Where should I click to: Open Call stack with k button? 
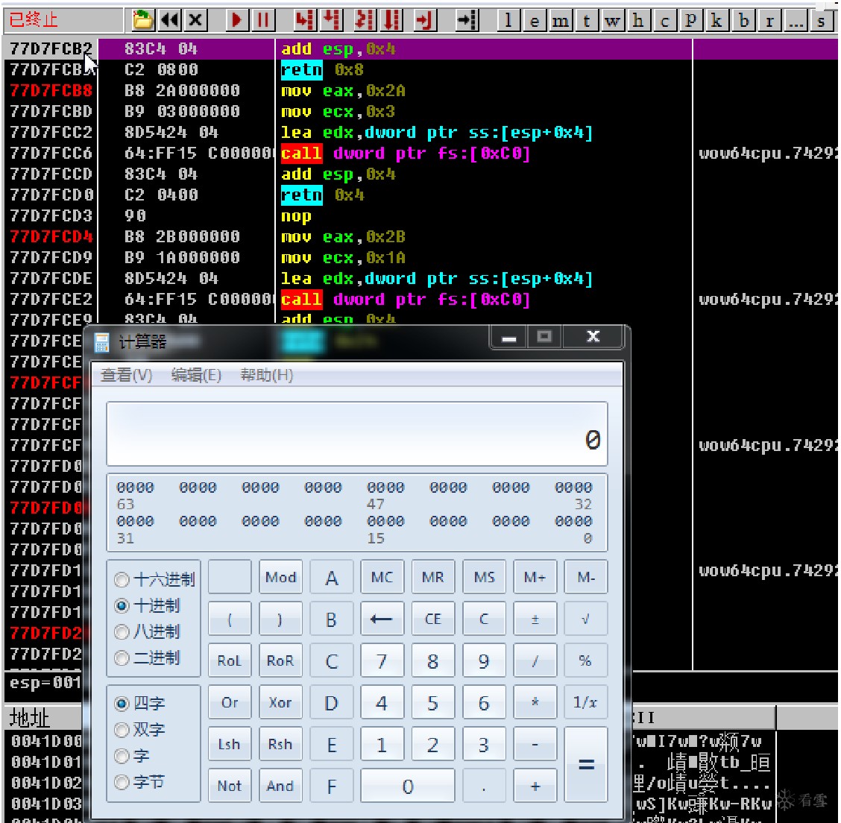pyautogui.click(x=716, y=20)
